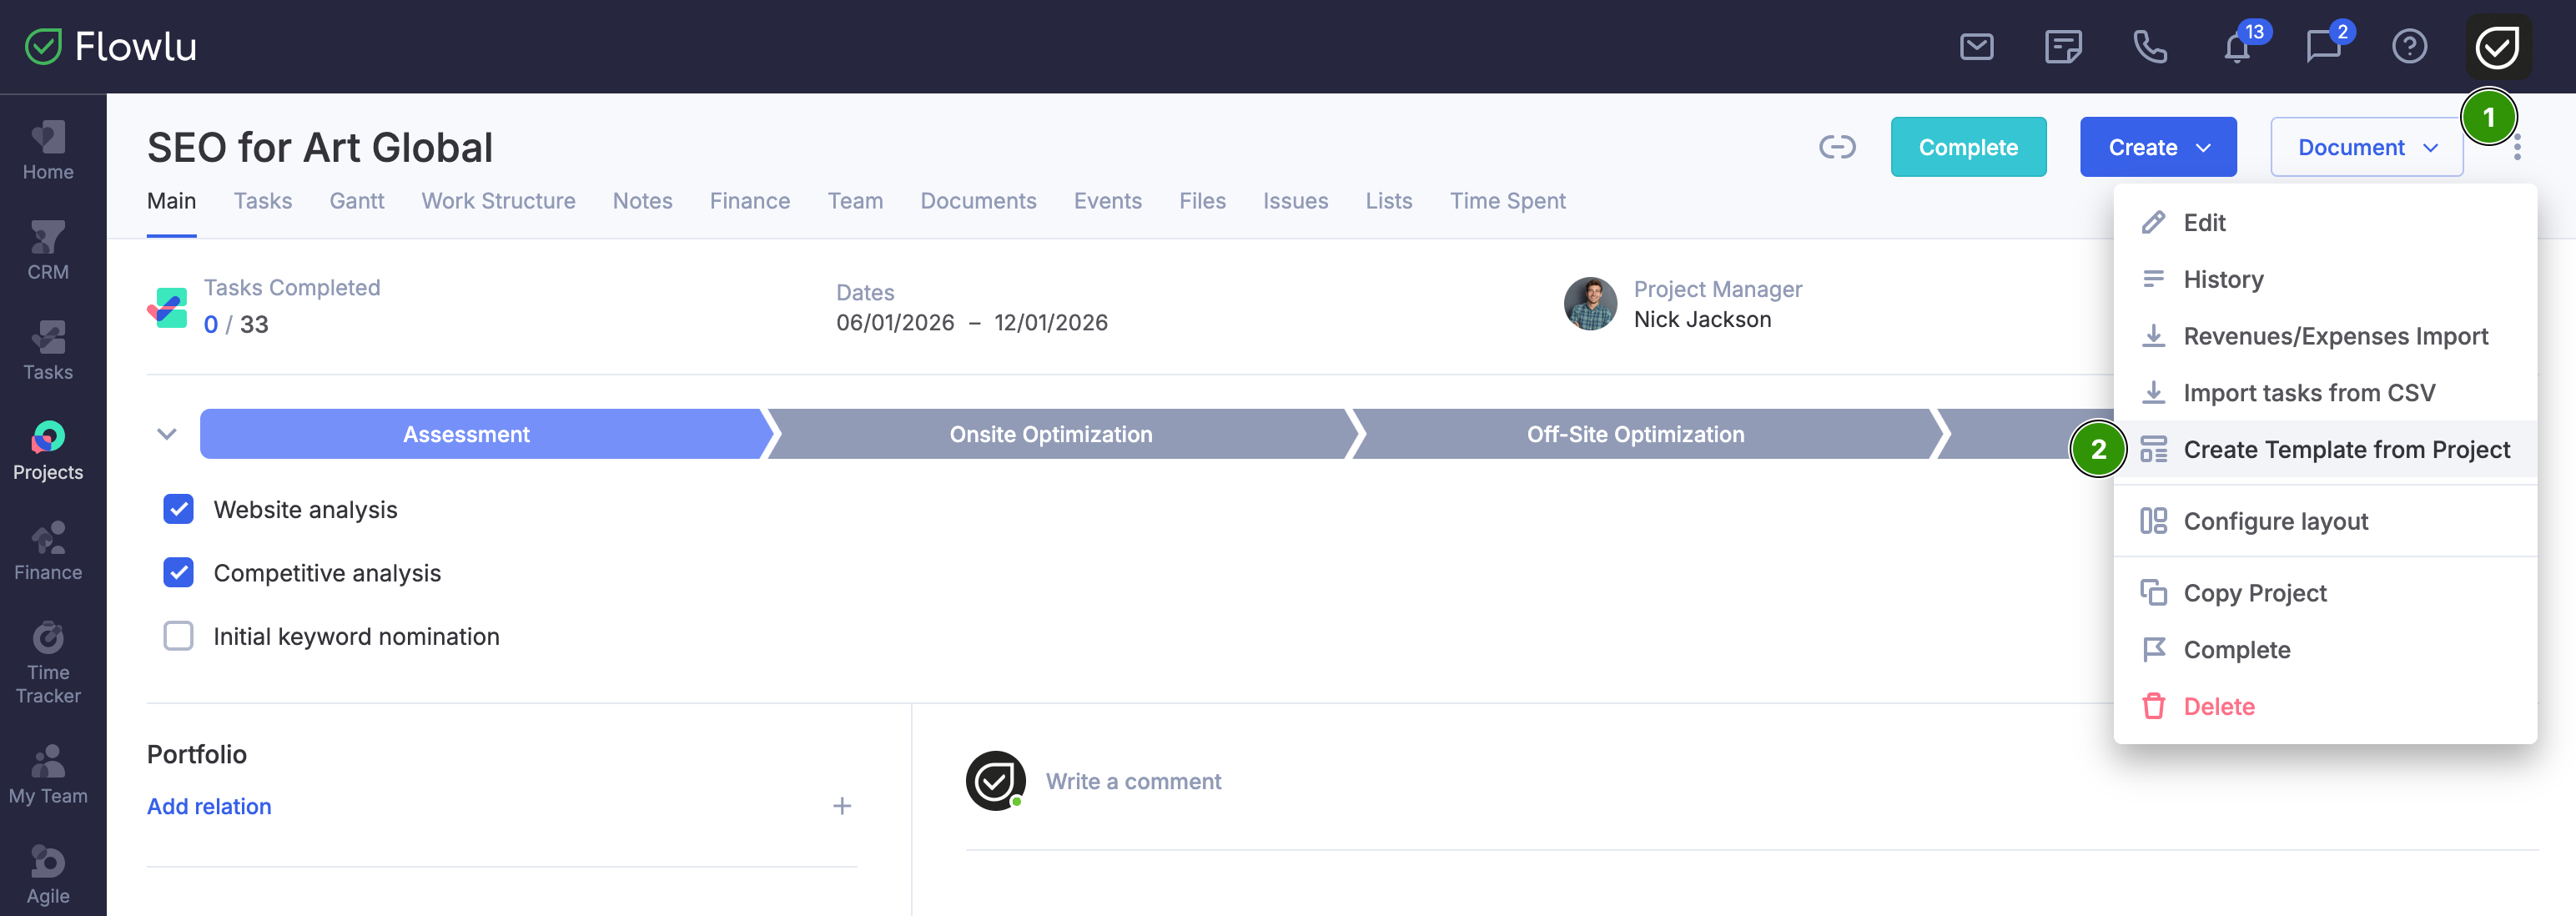Choose Complete in the options menu
The height and width of the screenshot is (916, 2576).
(2324, 650)
